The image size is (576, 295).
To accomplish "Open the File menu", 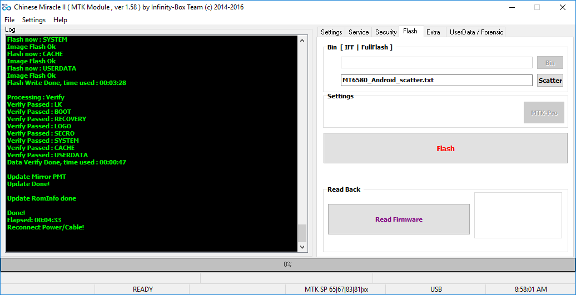I will tap(9, 20).
